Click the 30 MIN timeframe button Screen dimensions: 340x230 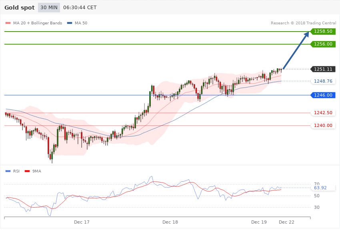49,8
